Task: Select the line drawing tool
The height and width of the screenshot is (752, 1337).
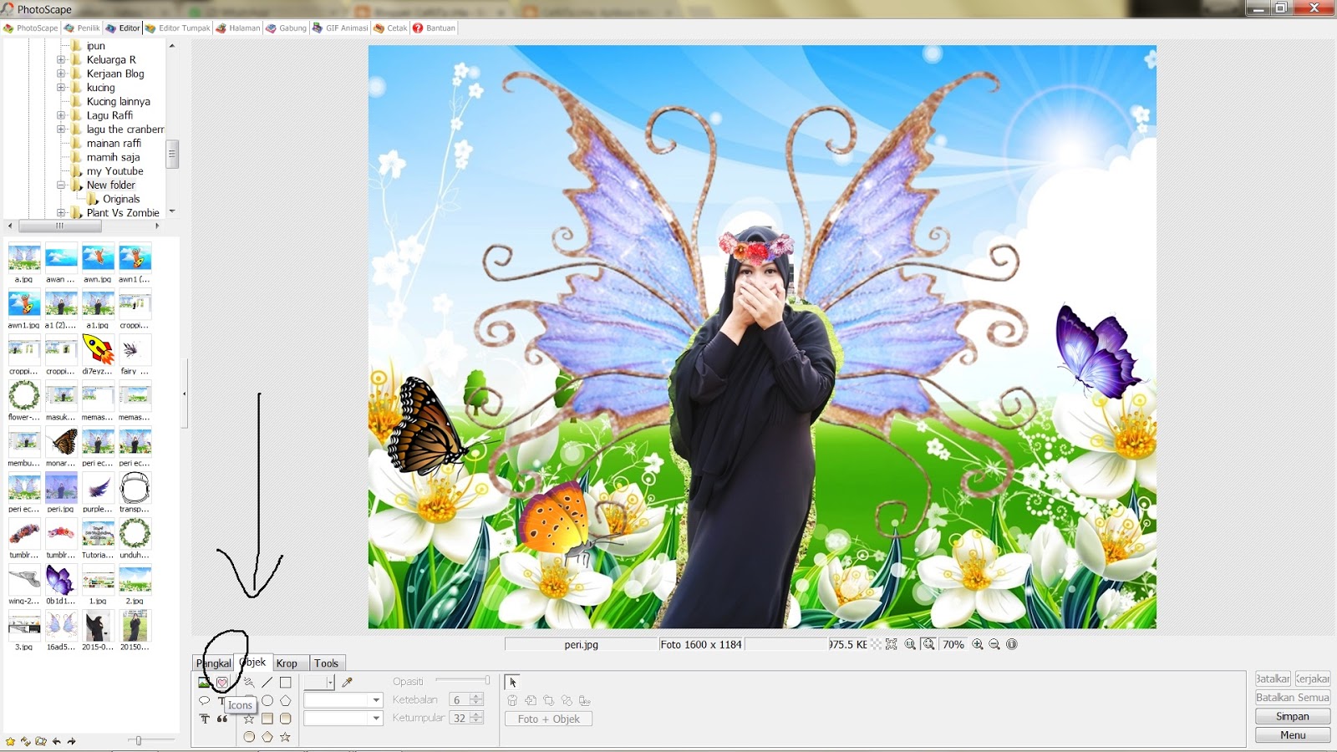Action: pos(266,682)
